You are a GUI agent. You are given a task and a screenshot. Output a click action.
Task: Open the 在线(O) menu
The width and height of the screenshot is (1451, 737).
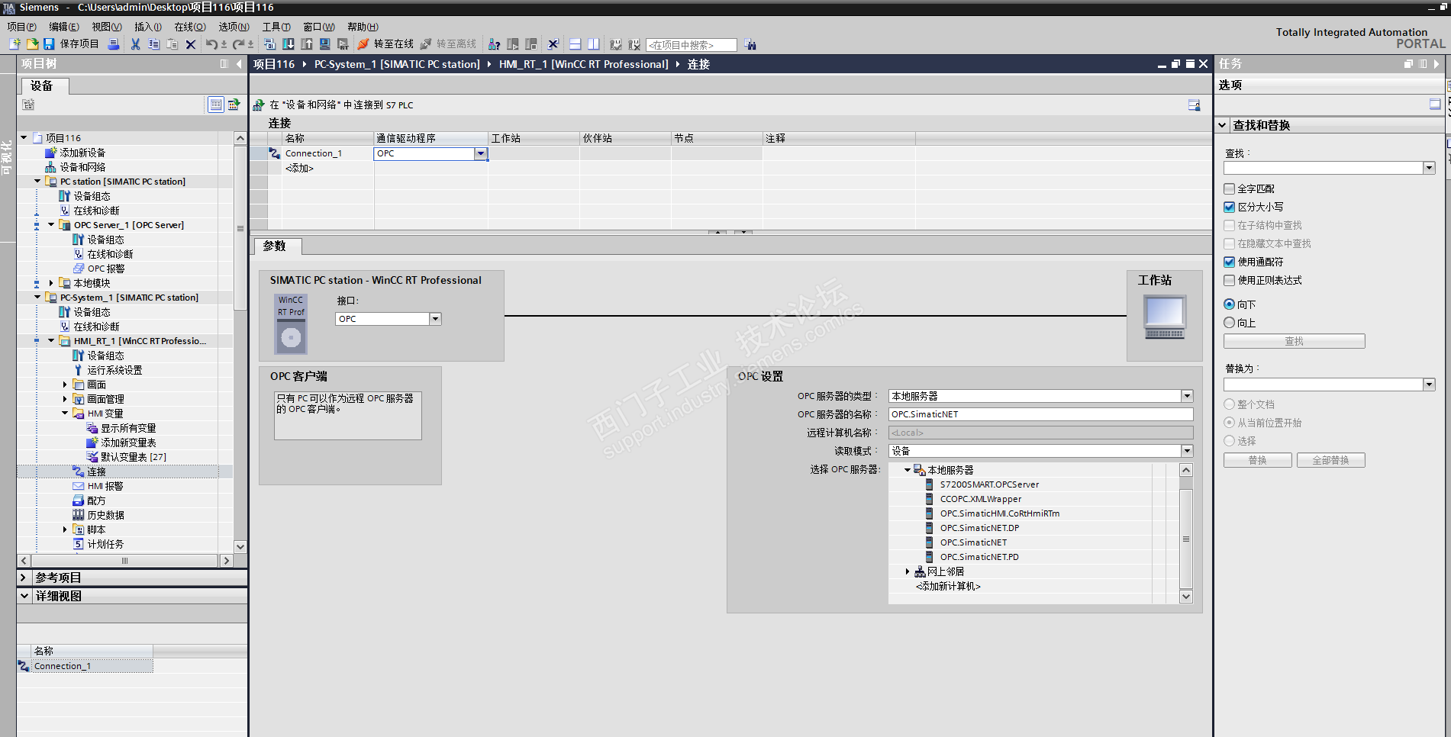190,27
